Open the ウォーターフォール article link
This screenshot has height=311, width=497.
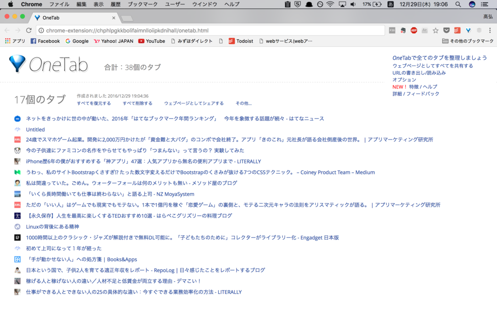click(132, 183)
